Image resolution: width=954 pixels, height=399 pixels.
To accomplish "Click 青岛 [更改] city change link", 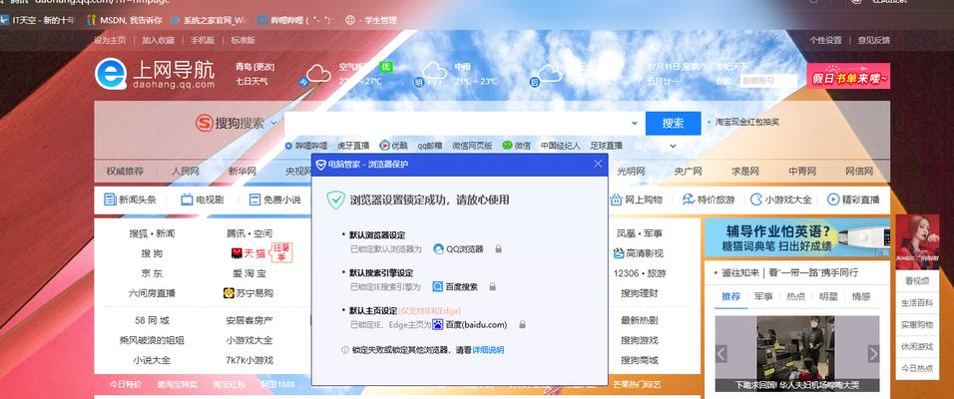I will [x=254, y=66].
